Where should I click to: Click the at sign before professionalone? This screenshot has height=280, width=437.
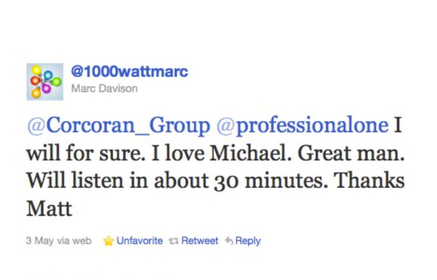coord(225,126)
